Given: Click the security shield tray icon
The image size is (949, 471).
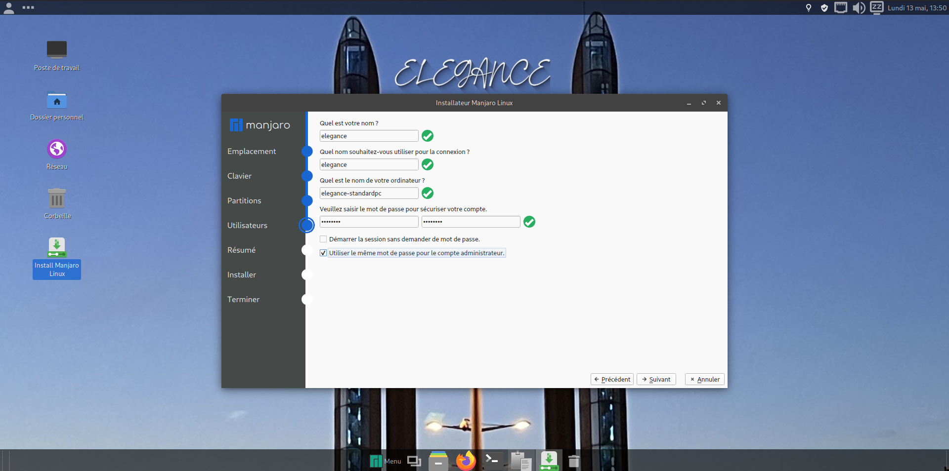Looking at the screenshot, I should click(824, 8).
